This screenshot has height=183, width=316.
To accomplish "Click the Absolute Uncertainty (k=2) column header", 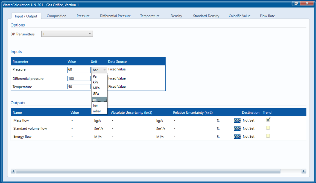I will 131,113.
